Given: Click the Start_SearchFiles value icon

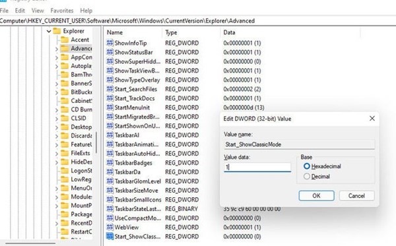Looking at the screenshot, I should pyautogui.click(x=110, y=89).
